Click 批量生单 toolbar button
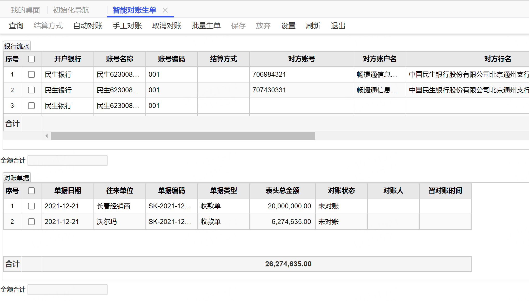The height and width of the screenshot is (301, 529). tap(206, 26)
